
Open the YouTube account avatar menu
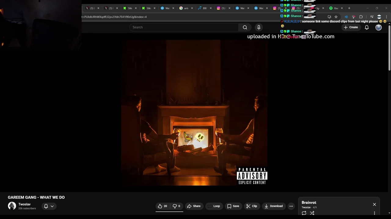pyautogui.click(x=378, y=27)
